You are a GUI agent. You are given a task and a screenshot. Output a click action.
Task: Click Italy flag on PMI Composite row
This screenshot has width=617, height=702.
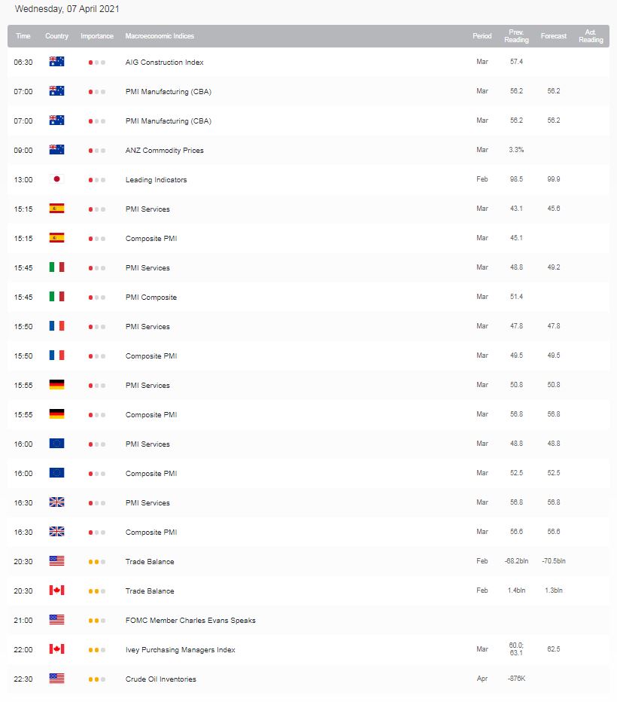(x=56, y=297)
